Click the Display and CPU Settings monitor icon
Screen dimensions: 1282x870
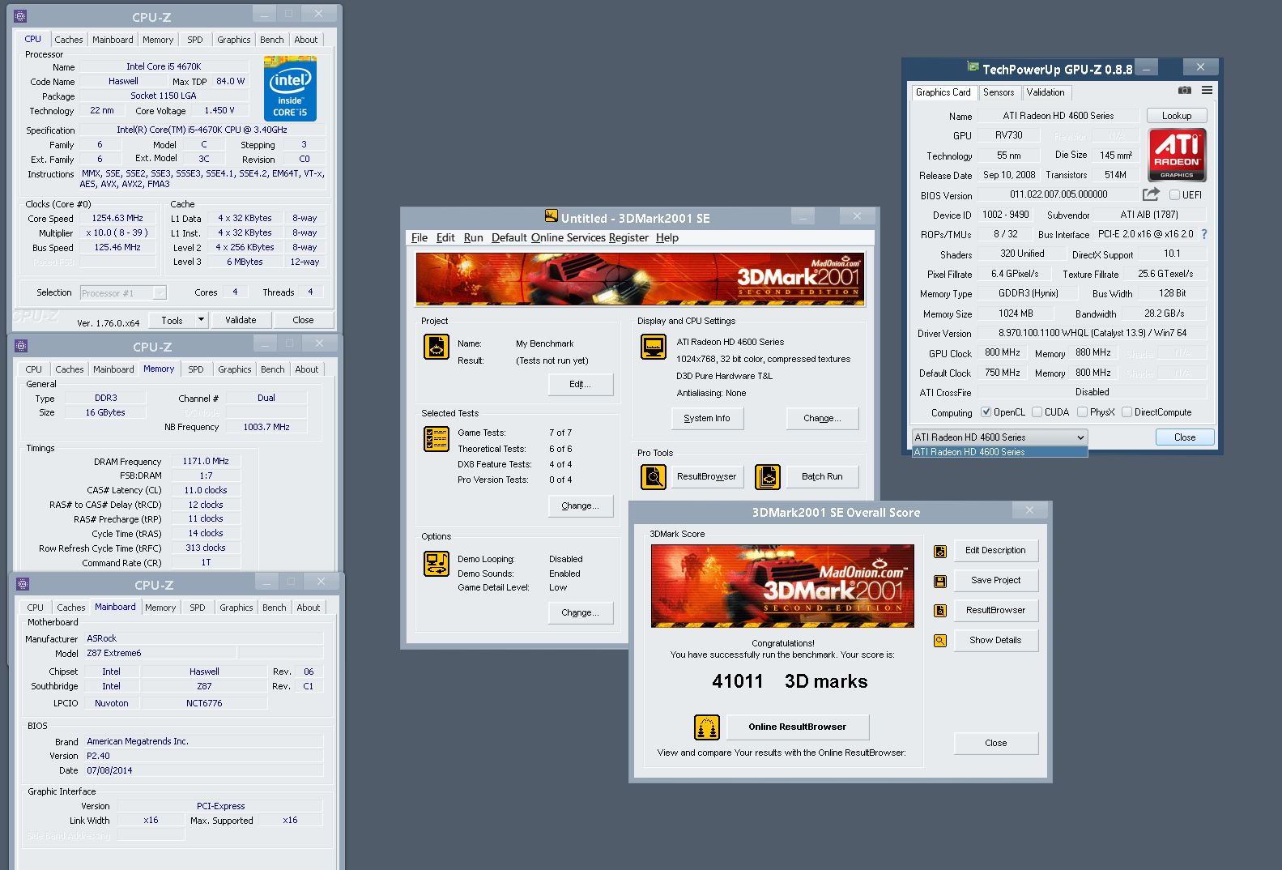click(x=653, y=347)
